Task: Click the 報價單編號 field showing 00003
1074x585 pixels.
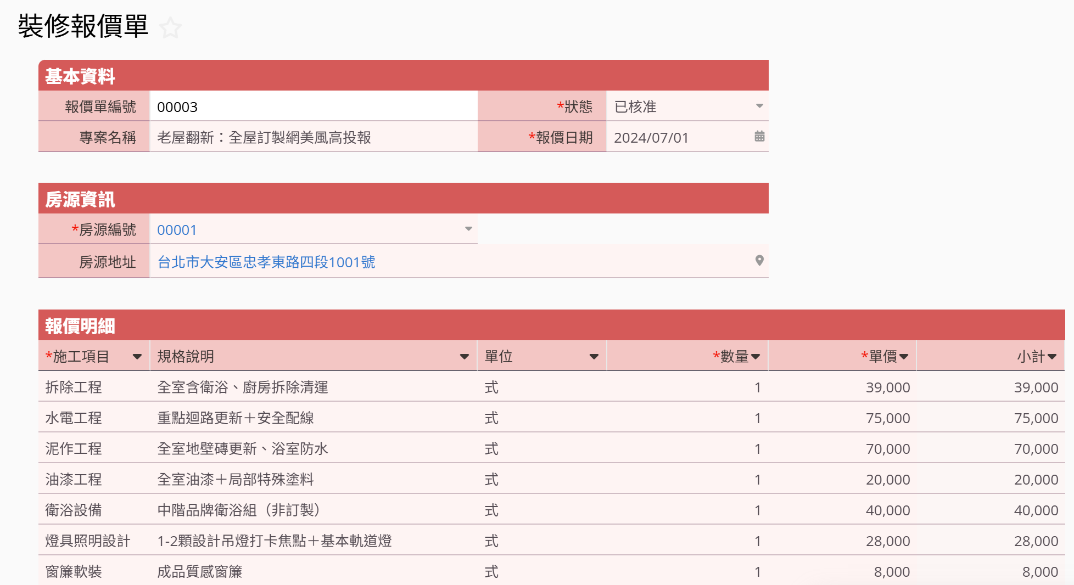Action: 314,106
